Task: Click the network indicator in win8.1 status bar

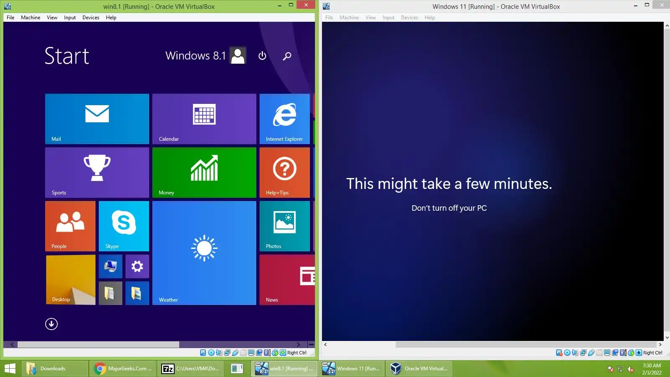Action: pos(227,353)
